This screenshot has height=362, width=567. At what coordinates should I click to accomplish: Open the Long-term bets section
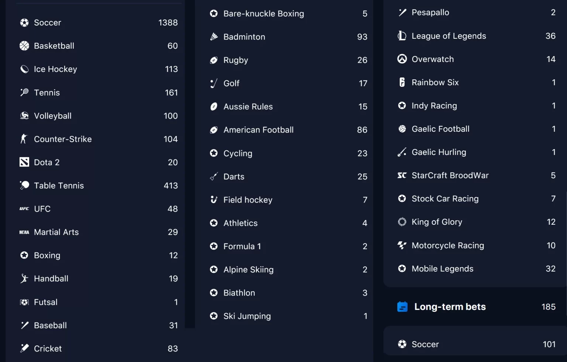pos(476,307)
